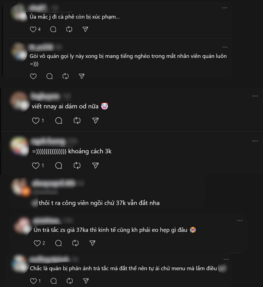Like the 'Gòi vô quán gọi ly này' comment
Screen dimensions: 263x287
pyautogui.click(x=33, y=76)
